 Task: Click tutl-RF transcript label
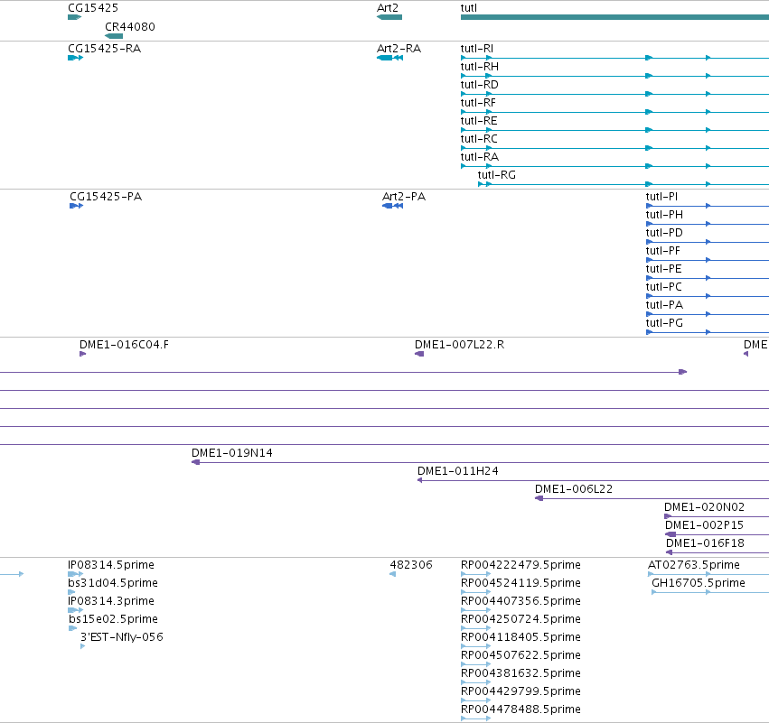coord(478,103)
